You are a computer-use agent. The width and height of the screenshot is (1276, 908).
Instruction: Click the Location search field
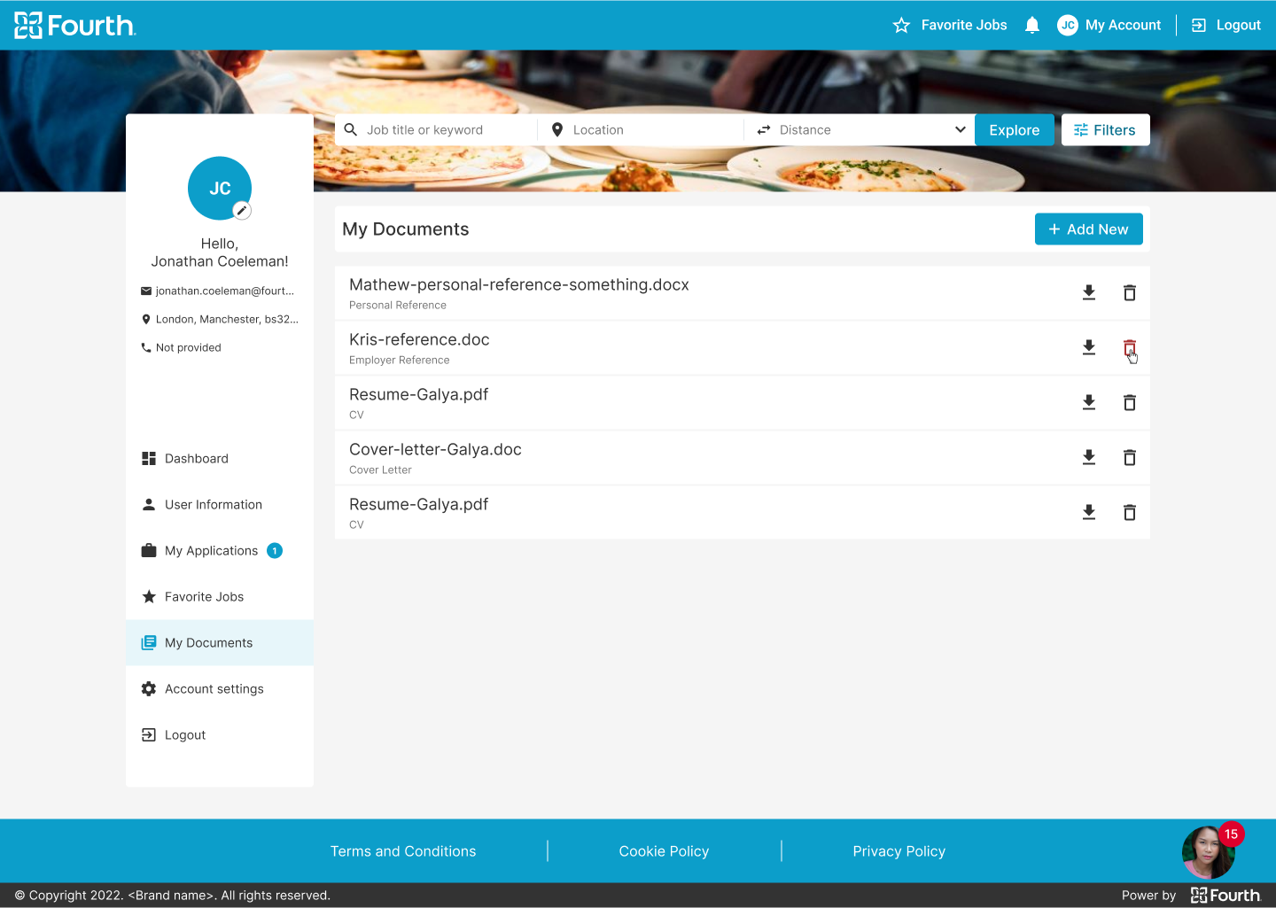coord(647,130)
